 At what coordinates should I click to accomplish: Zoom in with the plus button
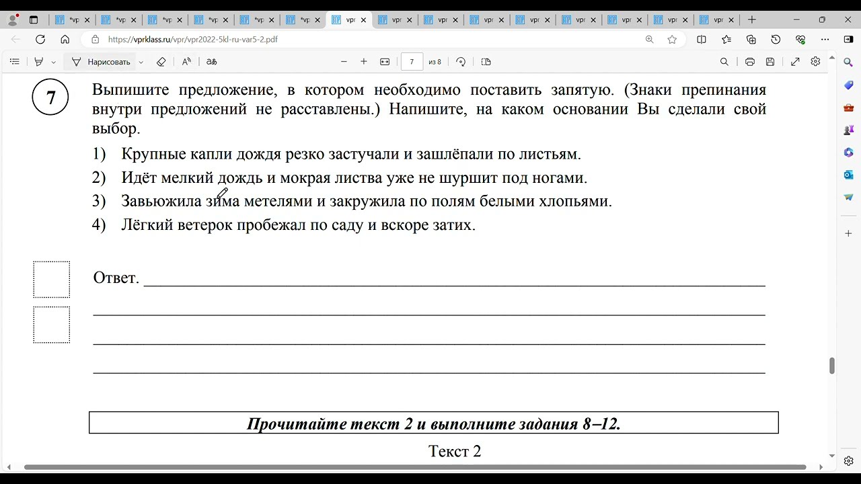coord(364,62)
